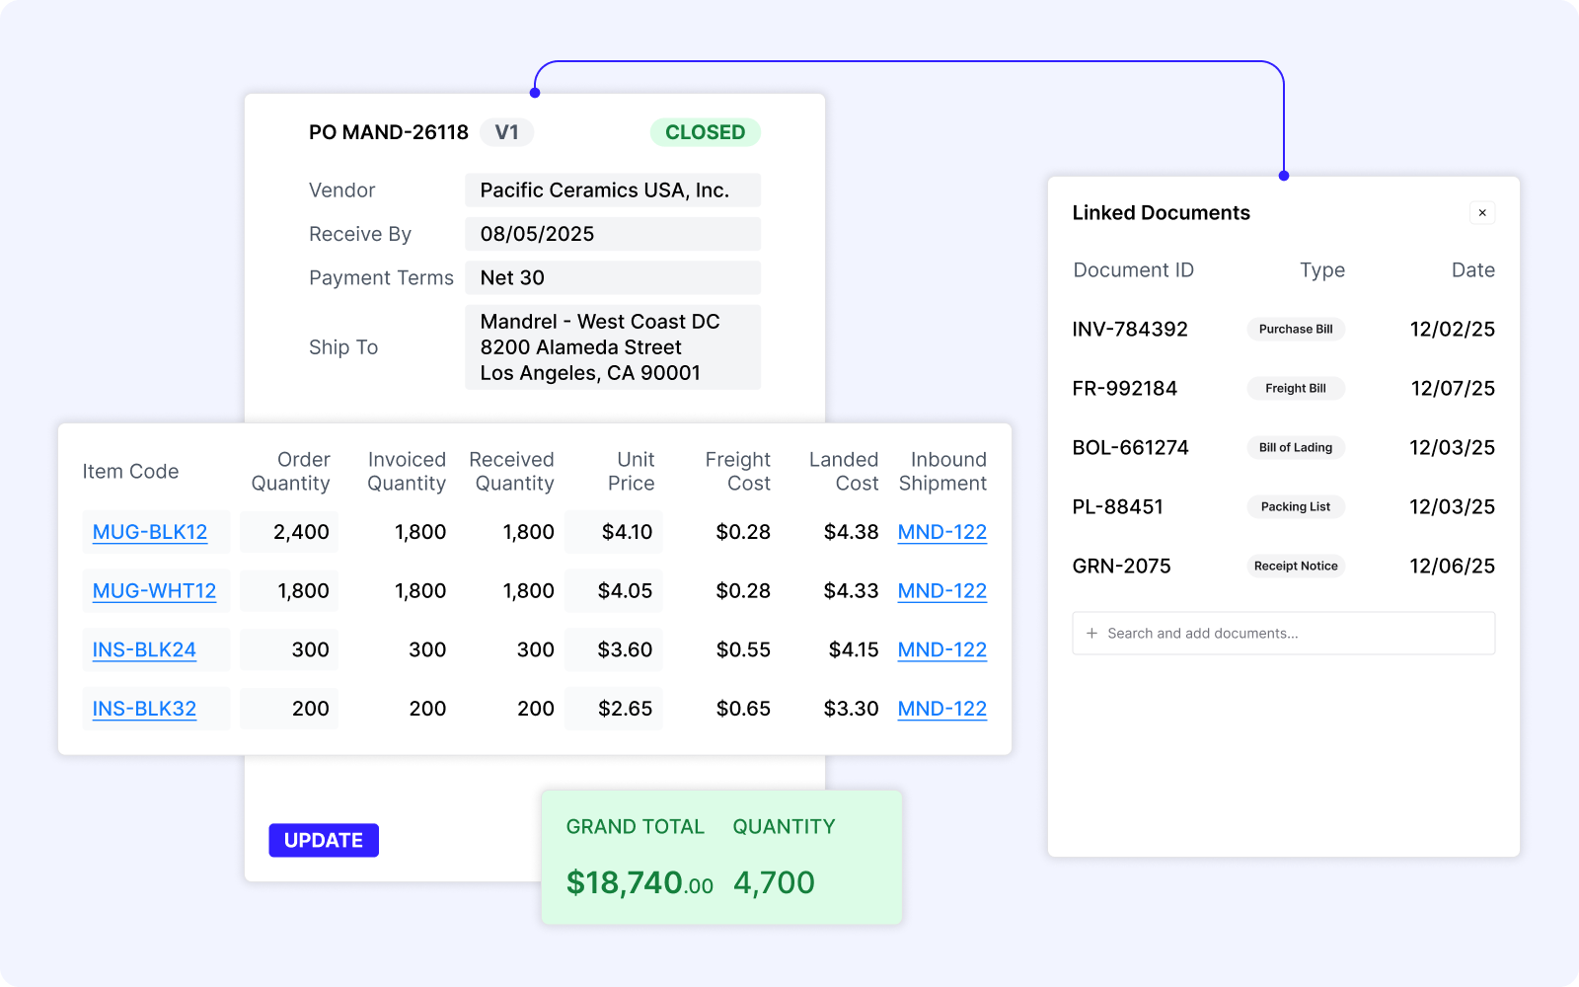
Task: Click the Vendor field showing Pacific Ceramics
Action: (612, 190)
